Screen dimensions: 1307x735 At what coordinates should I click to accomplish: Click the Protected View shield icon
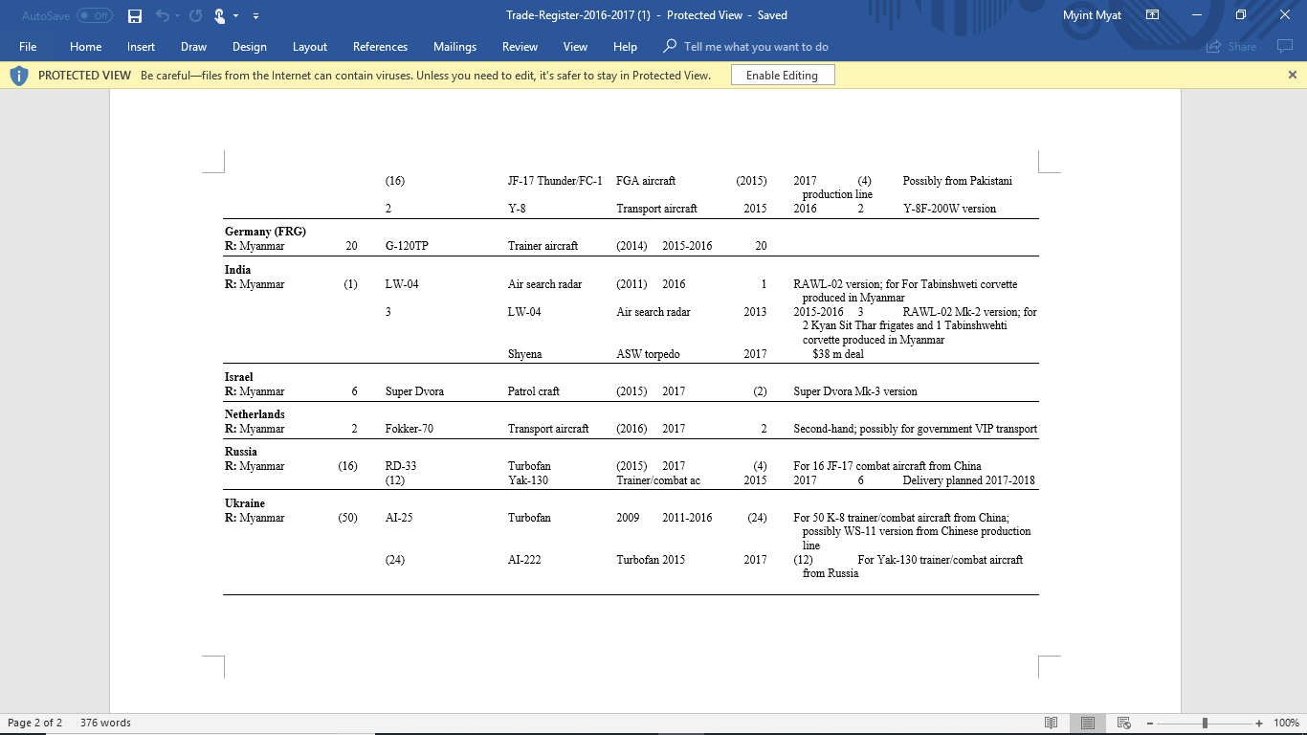pyautogui.click(x=19, y=75)
